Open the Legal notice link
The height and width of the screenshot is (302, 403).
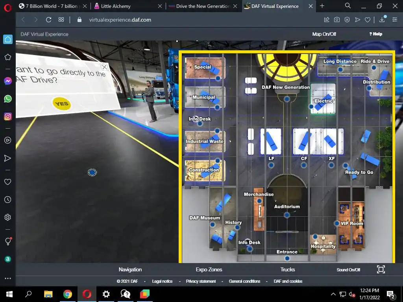[x=162, y=281]
